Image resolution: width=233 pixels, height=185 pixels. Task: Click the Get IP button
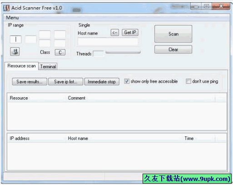click(130, 32)
